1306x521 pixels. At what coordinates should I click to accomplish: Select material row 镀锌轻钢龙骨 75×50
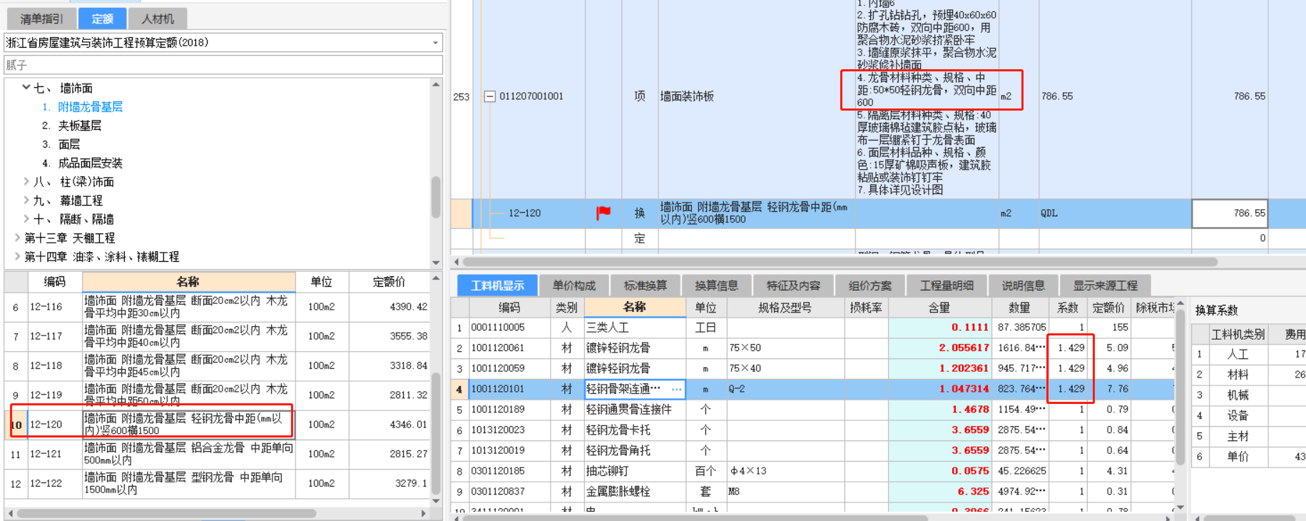tap(813, 348)
